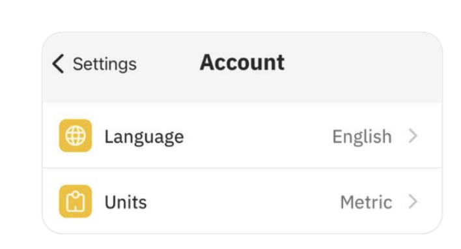Tap the globe grid symbol inside yellow square
The image size is (461, 249).
coord(76,136)
